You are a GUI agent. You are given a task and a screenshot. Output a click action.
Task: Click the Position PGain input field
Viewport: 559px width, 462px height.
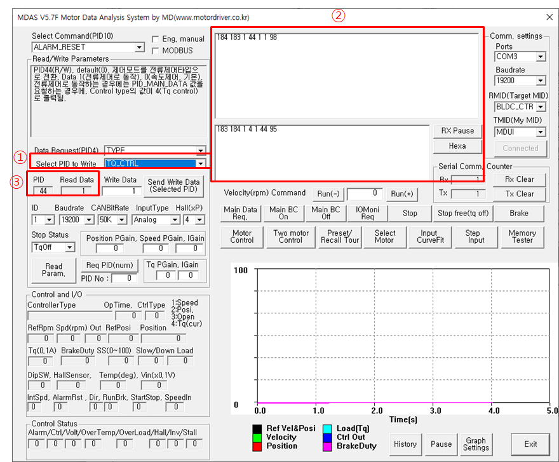111,248
